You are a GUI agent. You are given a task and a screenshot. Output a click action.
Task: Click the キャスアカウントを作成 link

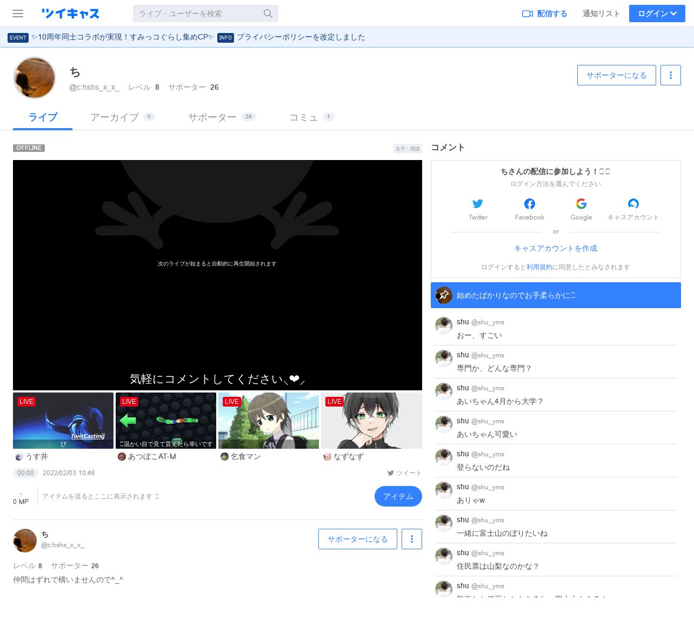pos(556,248)
